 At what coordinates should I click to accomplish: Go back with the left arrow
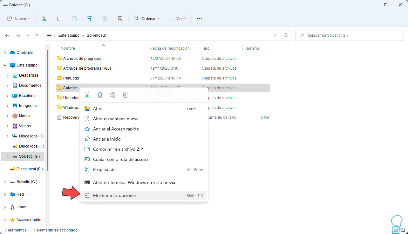7,35
